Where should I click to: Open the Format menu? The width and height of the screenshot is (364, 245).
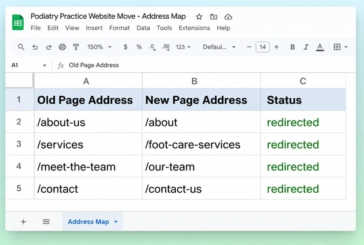click(120, 28)
